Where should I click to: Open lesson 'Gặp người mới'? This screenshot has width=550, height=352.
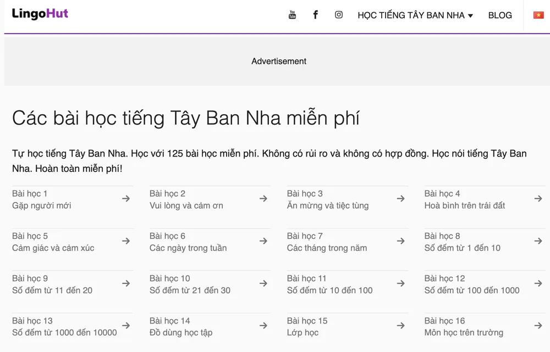41,205
